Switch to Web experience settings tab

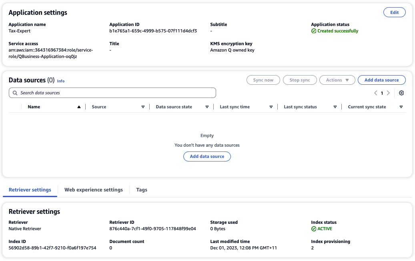point(94,190)
